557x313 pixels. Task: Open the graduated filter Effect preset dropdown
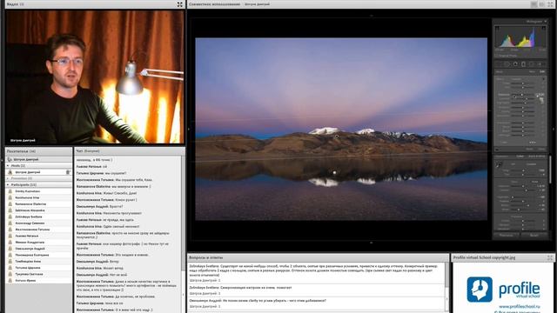point(517,79)
